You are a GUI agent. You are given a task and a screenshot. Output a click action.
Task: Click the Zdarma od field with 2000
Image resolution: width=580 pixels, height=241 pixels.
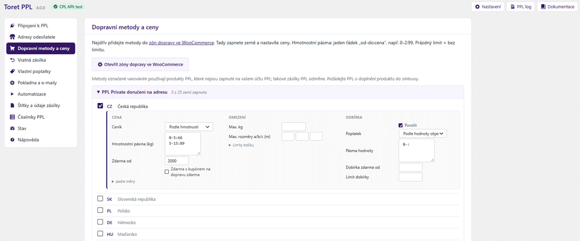click(177, 161)
